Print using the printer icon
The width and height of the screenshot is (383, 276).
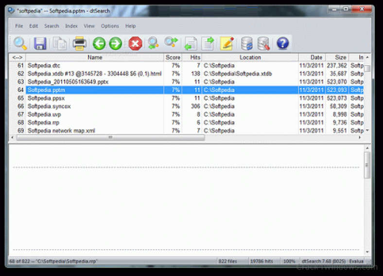(x=79, y=43)
